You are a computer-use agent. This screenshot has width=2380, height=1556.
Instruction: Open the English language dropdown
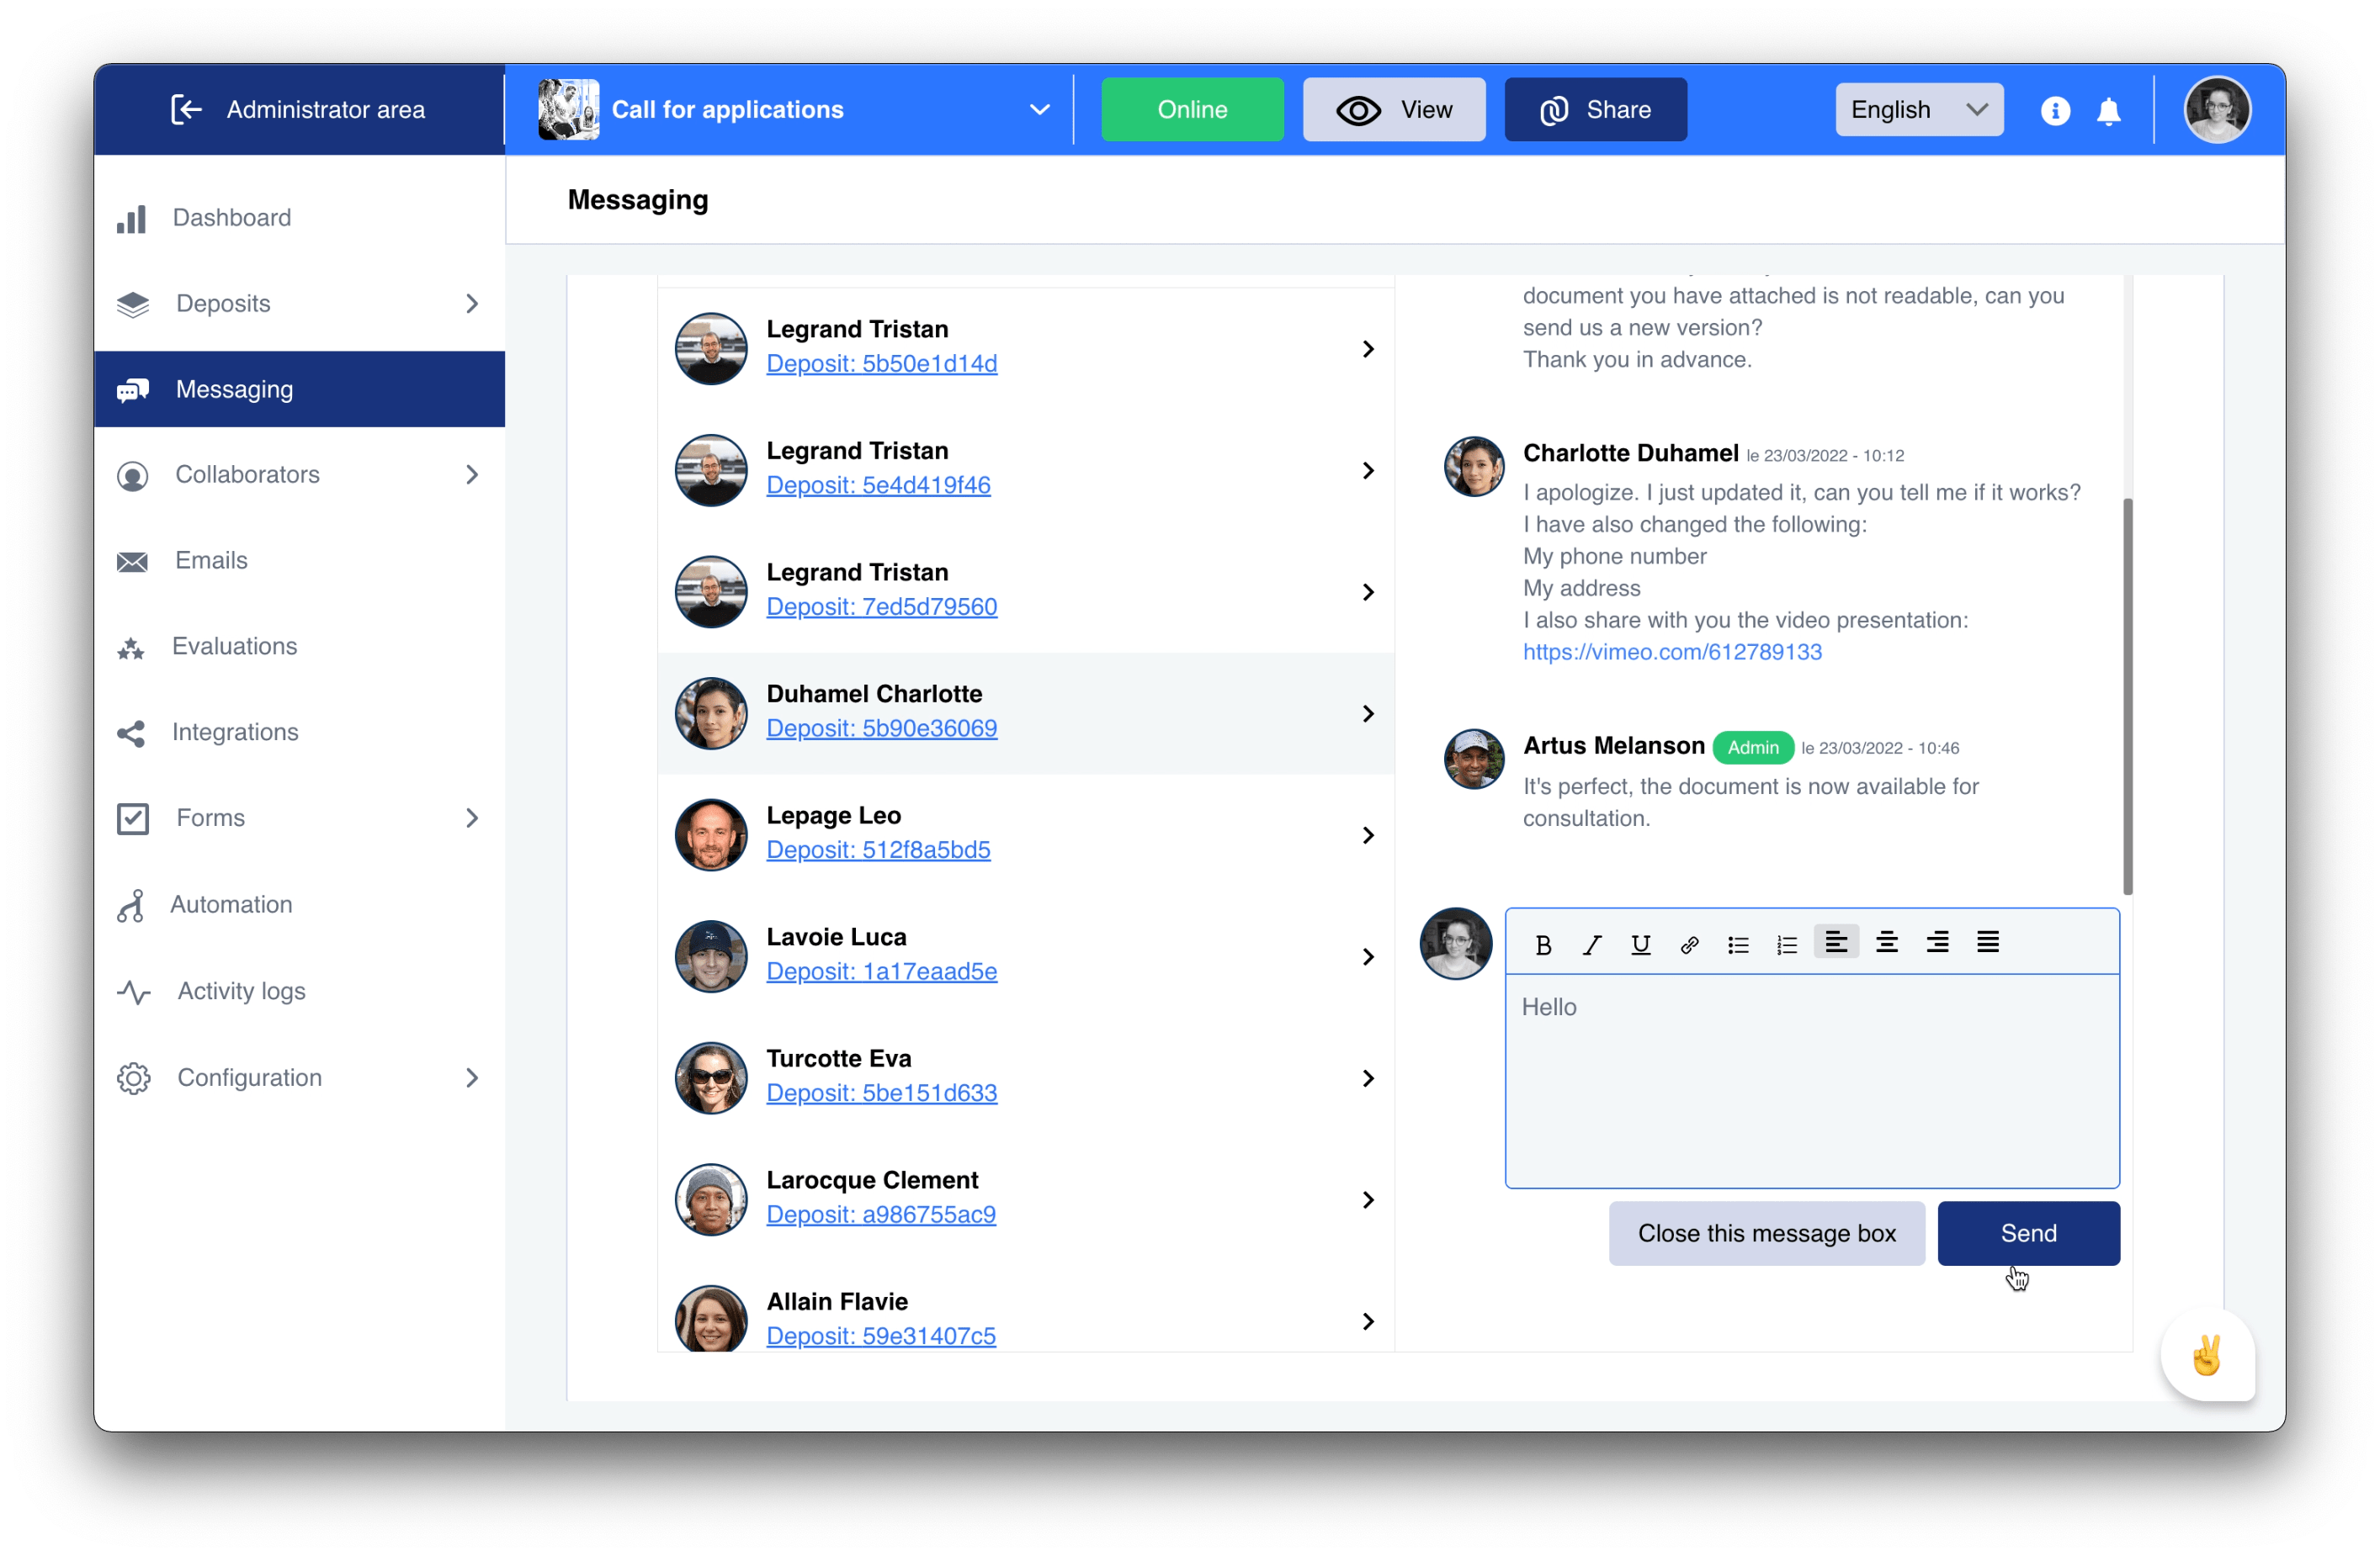pyautogui.click(x=1917, y=110)
